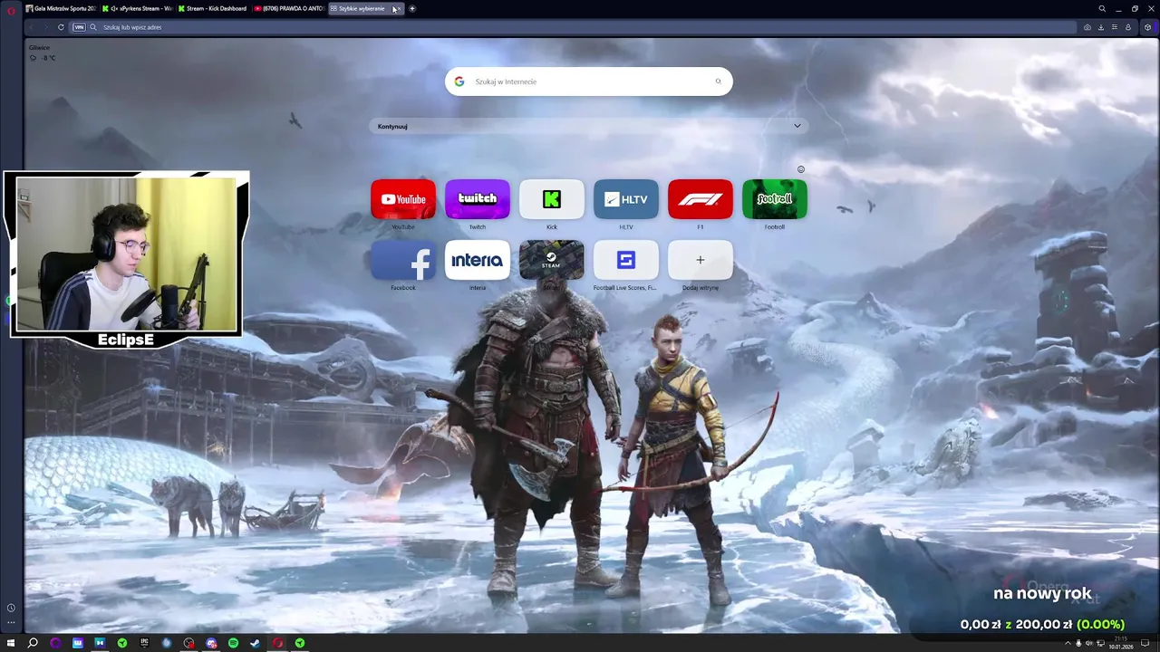Open the Steam speed dial tile
Screen dimensions: 1160x652
tap(552, 260)
